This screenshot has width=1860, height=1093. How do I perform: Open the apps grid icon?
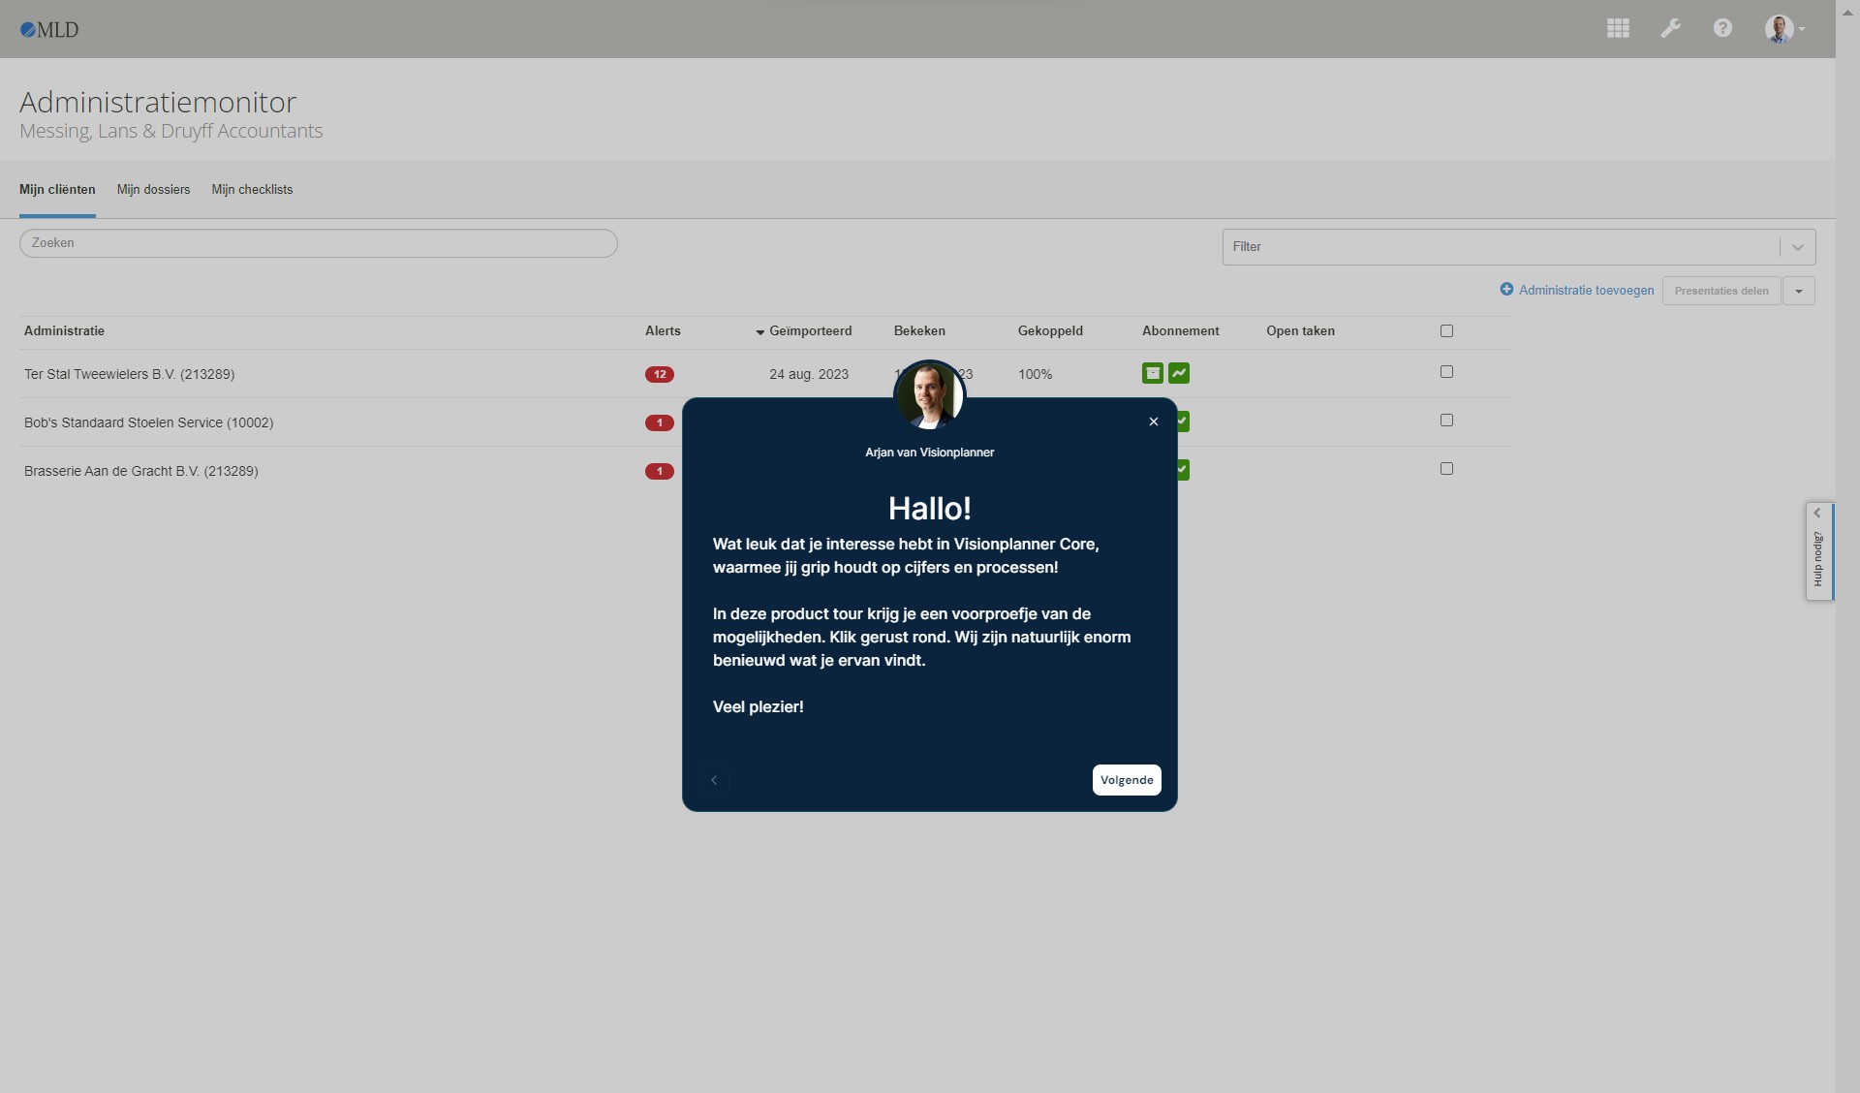(x=1618, y=28)
